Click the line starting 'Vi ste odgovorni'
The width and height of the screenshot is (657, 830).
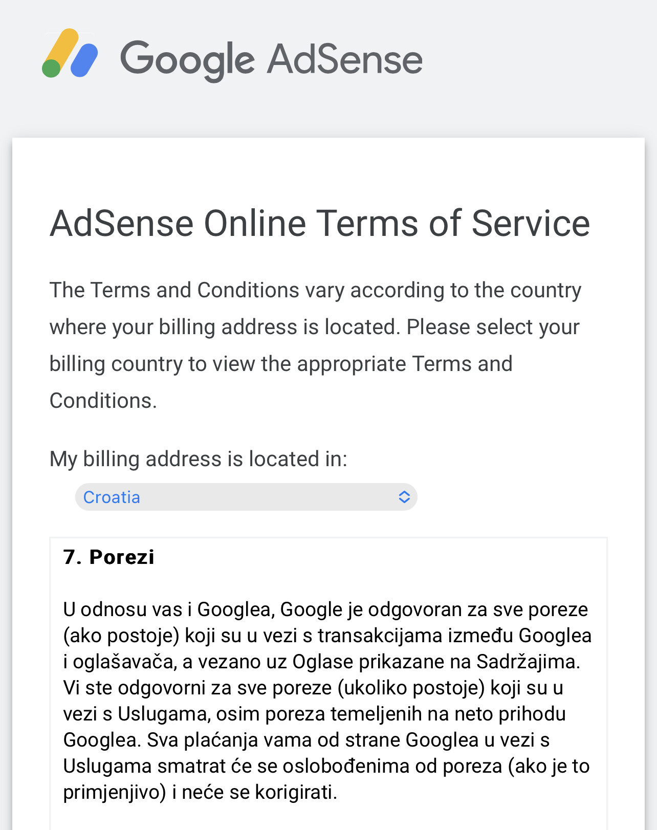[313, 688]
